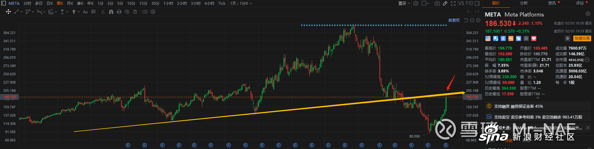Screen dimensions: 594x149
Task: Open chart settings gear next to 显示
Action: [x=416, y=3]
